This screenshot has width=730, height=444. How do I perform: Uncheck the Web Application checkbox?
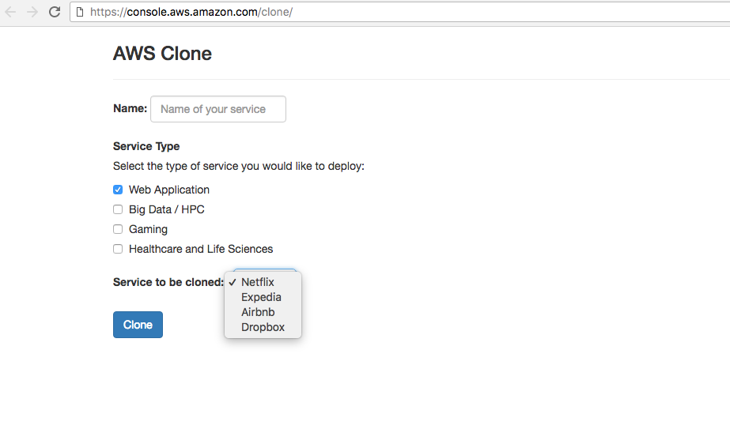(118, 190)
